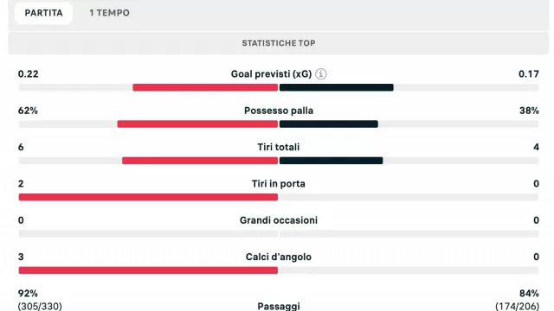This screenshot has height=311, width=554.
Task: Select the STATISTICHE TOP header
Action: [279, 43]
